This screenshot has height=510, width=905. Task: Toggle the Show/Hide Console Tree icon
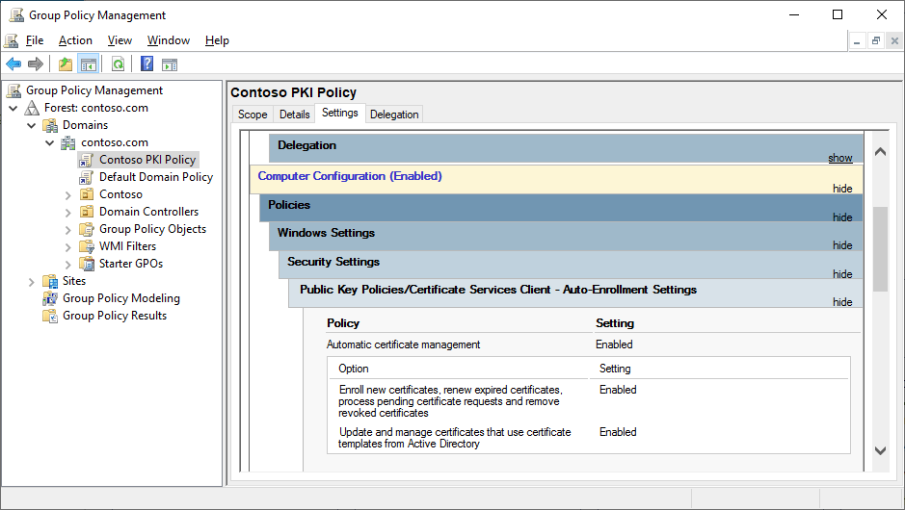pos(88,64)
